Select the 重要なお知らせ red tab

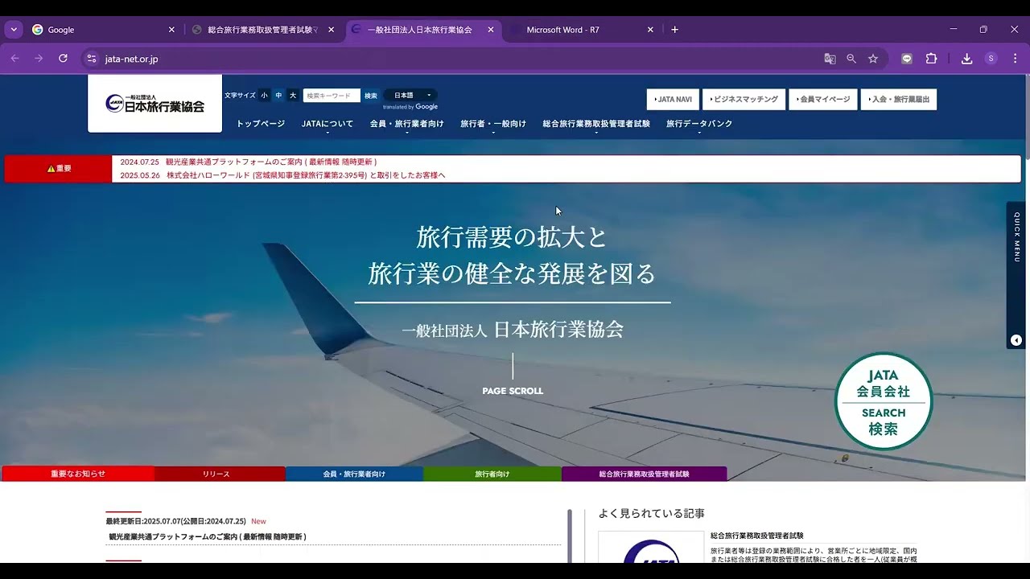coord(78,474)
